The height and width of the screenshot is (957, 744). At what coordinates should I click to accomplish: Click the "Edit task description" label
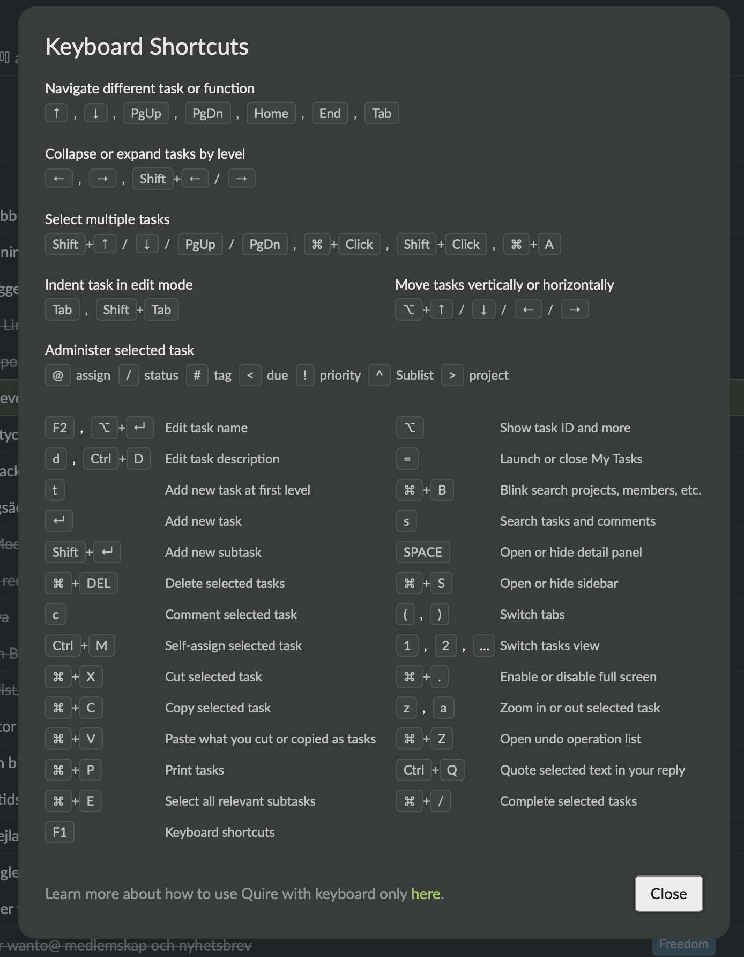222,459
